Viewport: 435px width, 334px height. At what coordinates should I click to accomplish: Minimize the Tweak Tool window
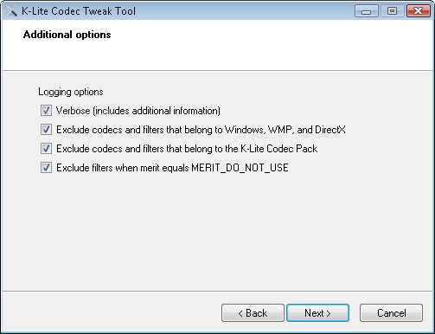click(x=367, y=11)
